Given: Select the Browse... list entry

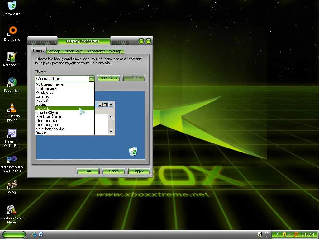Looking at the screenshot, I should [65, 133].
